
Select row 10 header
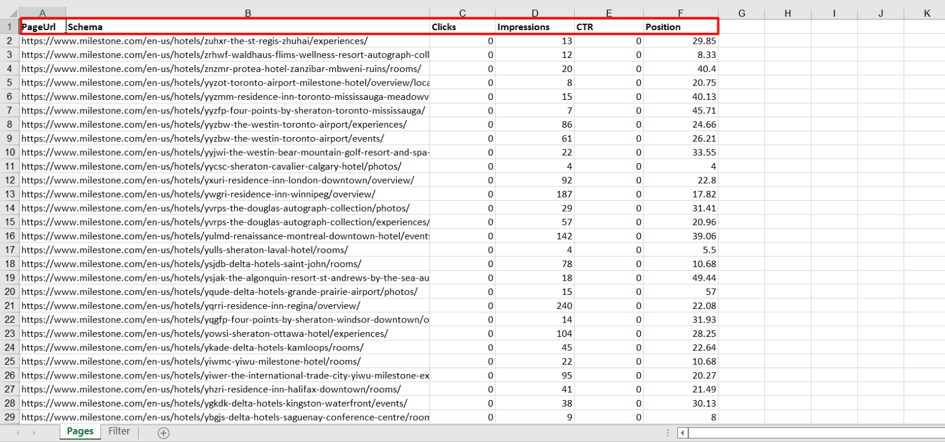(x=9, y=152)
